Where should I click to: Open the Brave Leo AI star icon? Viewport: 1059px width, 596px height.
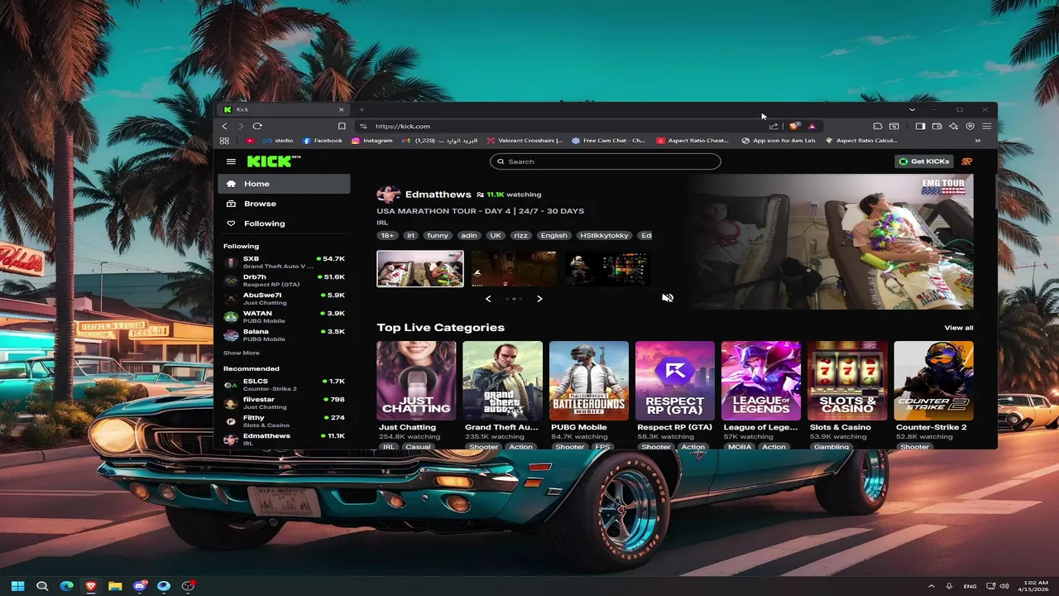953,126
